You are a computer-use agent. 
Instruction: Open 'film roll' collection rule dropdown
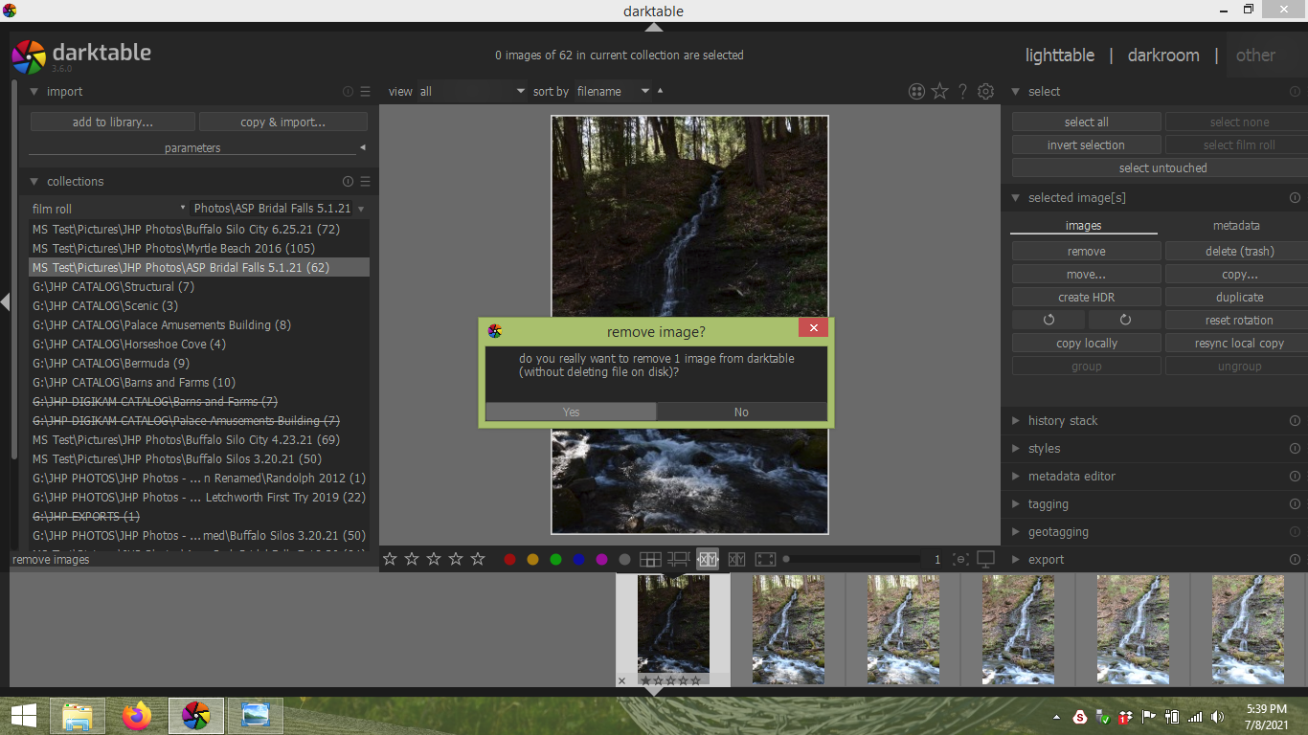(108, 209)
